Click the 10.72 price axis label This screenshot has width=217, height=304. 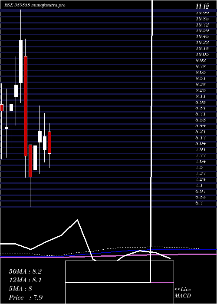pos(202,25)
